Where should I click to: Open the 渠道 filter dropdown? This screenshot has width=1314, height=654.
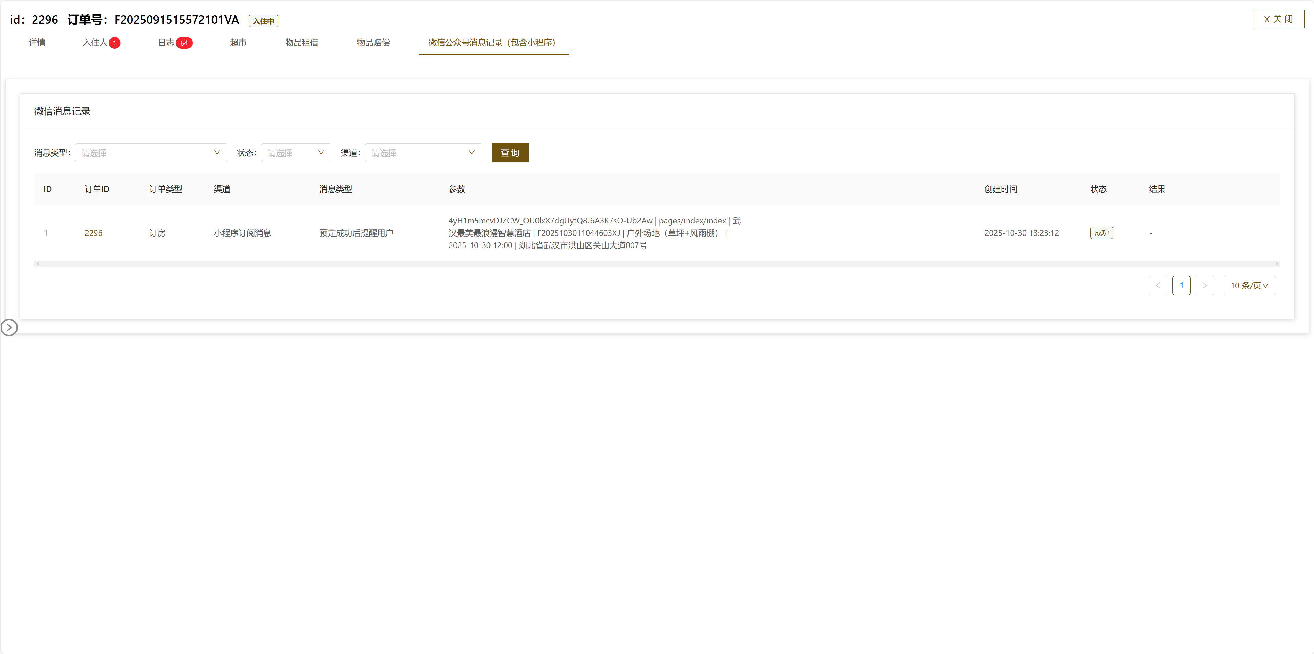coord(423,152)
